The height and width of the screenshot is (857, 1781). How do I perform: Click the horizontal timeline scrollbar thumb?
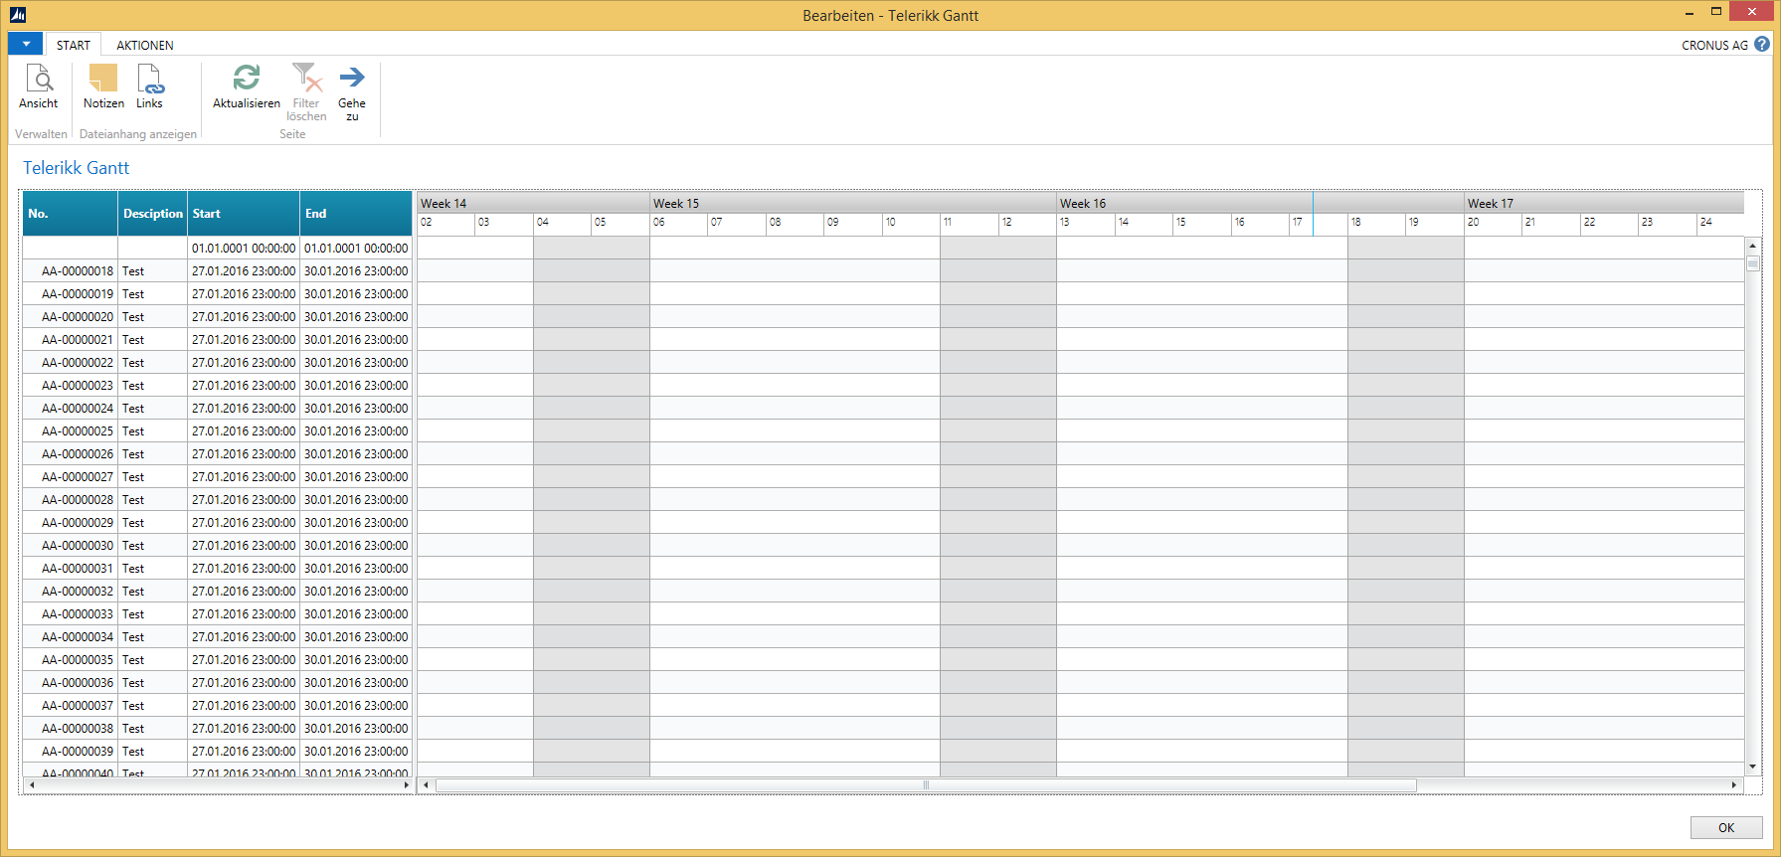point(926,785)
